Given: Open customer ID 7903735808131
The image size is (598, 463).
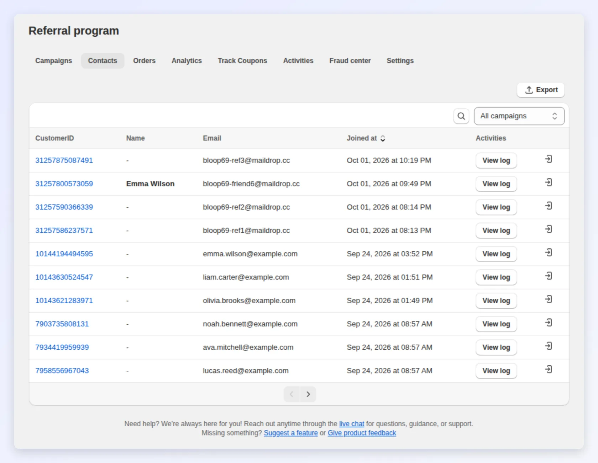Looking at the screenshot, I should 62,324.
